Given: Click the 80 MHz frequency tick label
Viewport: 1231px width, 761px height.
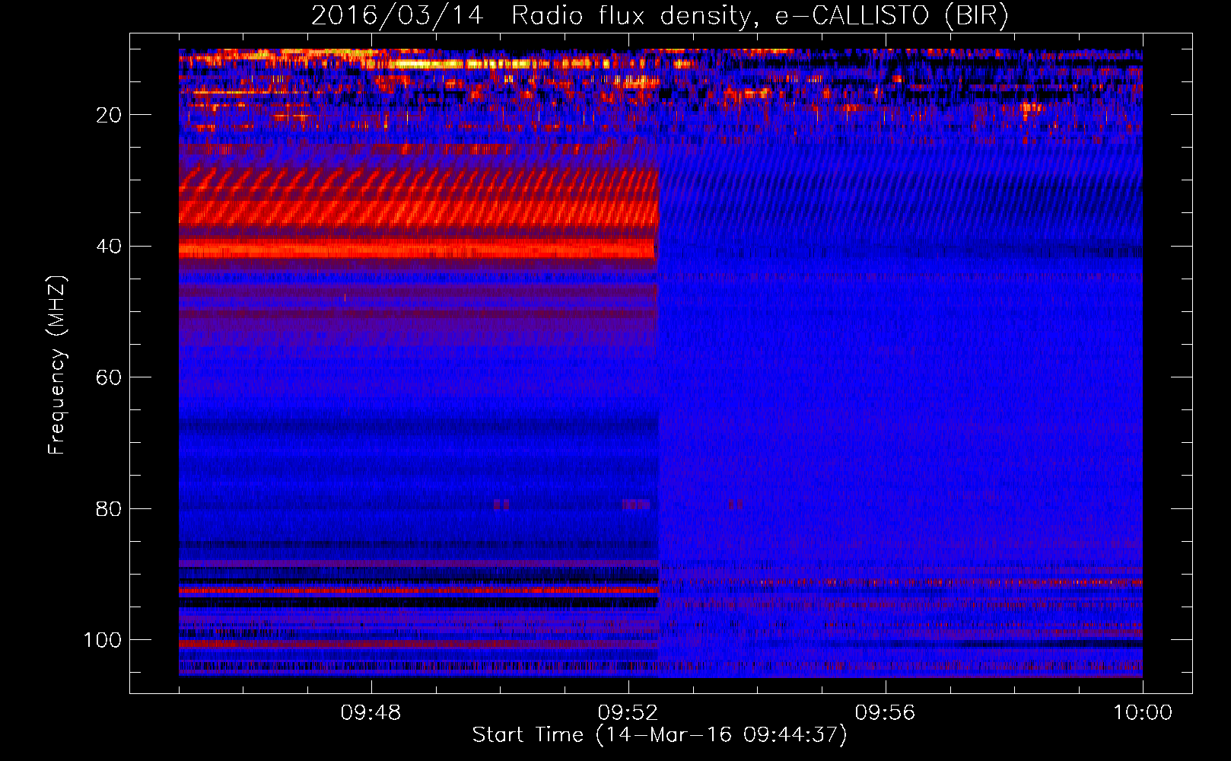Looking at the screenshot, I should (x=109, y=508).
